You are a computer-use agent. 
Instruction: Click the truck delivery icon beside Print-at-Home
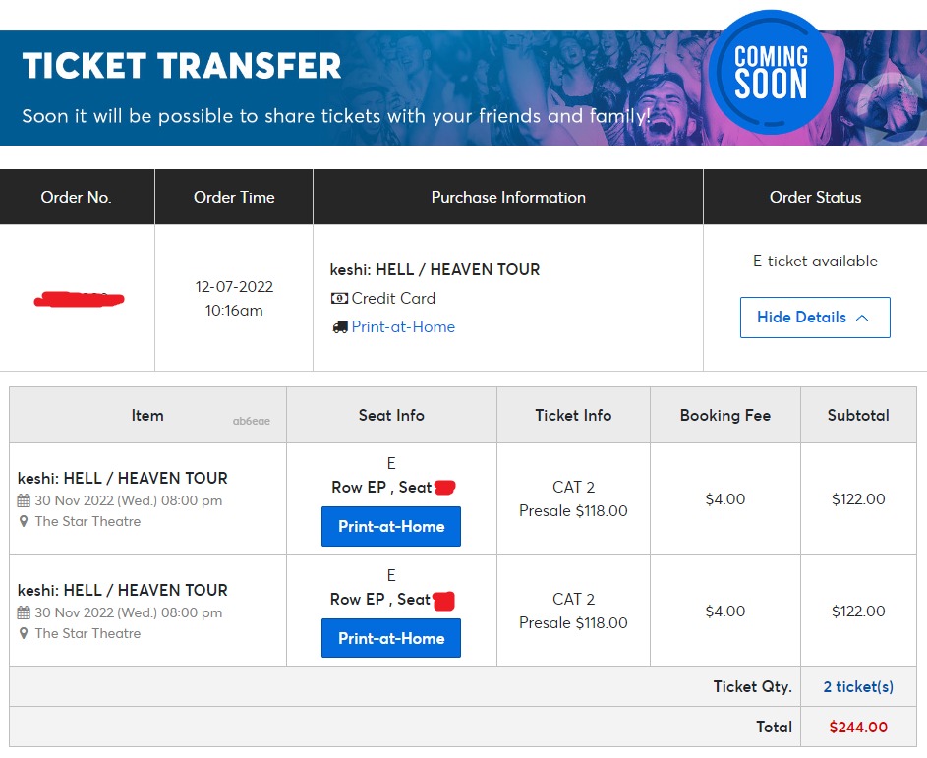pos(339,326)
